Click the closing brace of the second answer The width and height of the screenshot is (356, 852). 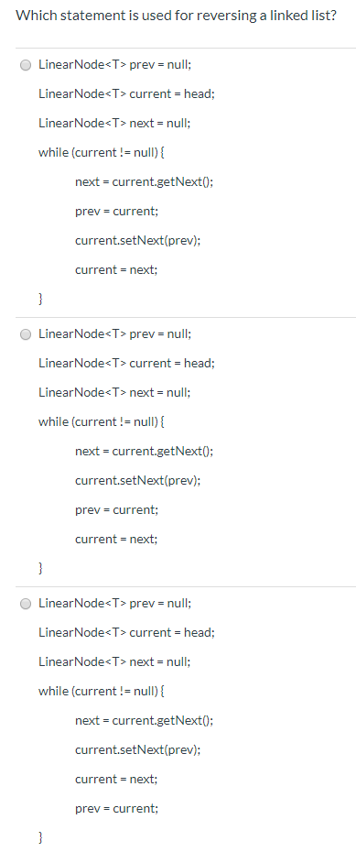[x=40, y=568]
